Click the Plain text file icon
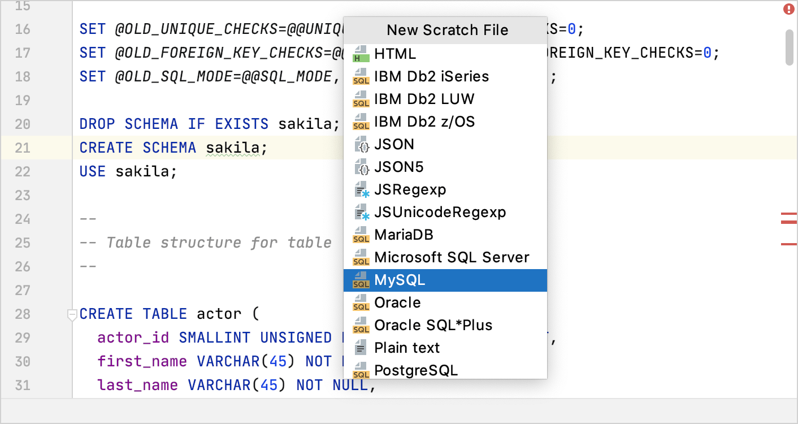798x424 pixels. pos(361,348)
